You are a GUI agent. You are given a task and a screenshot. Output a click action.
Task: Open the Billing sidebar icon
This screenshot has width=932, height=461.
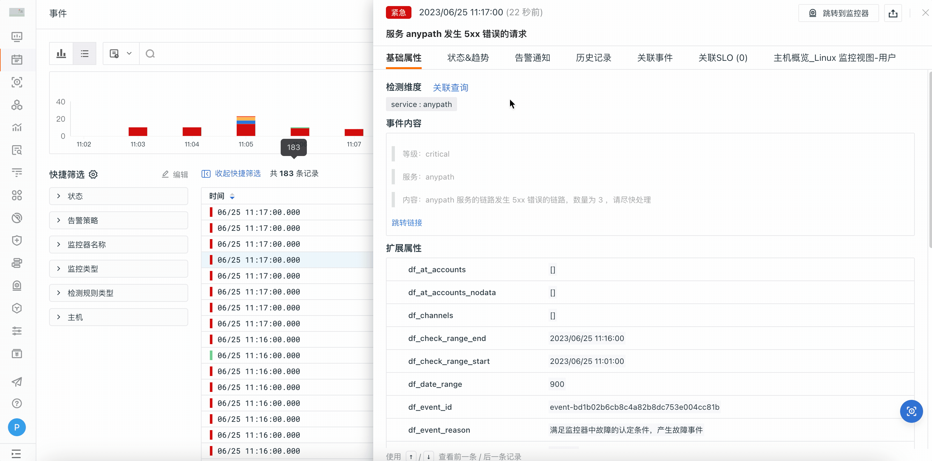click(x=17, y=353)
